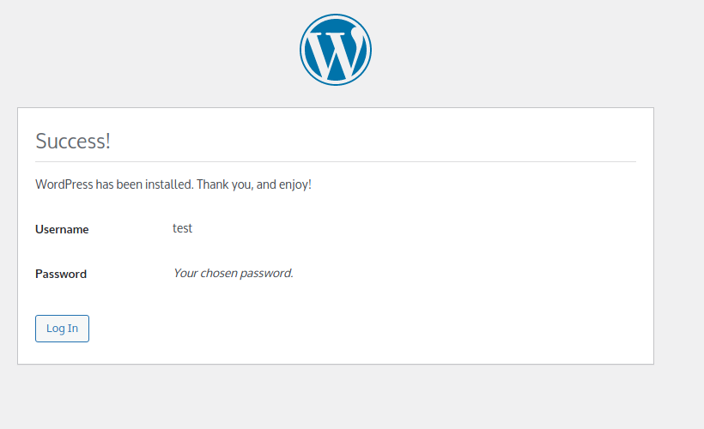Image resolution: width=704 pixels, height=429 pixels.
Task: Click the words has been in message
Action: tap(119, 184)
